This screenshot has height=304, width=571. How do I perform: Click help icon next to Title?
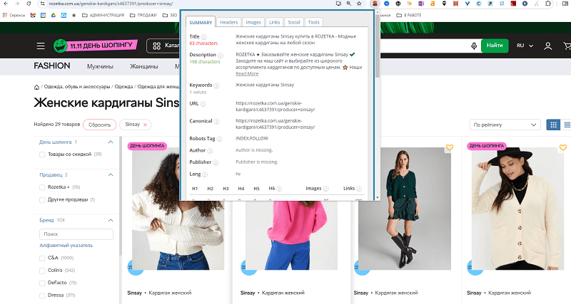pyautogui.click(x=204, y=37)
